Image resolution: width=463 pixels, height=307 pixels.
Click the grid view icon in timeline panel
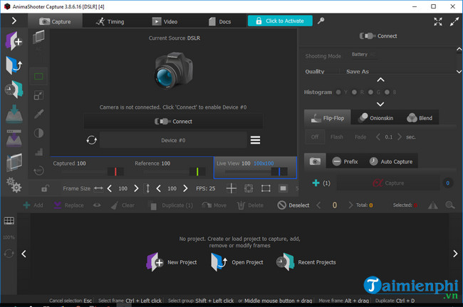coord(9,221)
